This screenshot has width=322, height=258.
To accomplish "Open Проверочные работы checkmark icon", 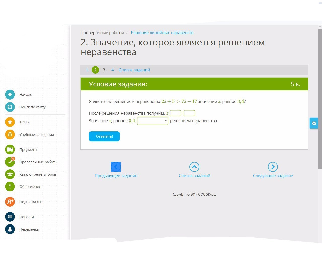I will pos(10,162).
